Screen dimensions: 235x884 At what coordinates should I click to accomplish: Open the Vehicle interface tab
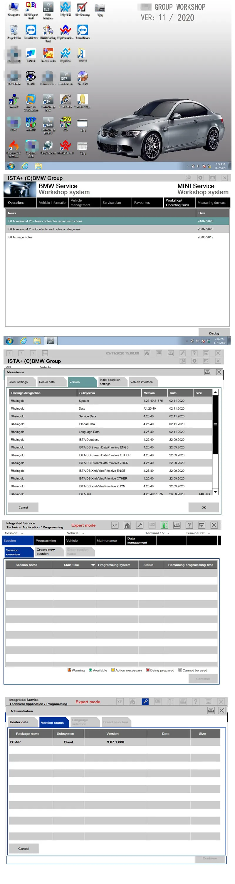coord(143,382)
